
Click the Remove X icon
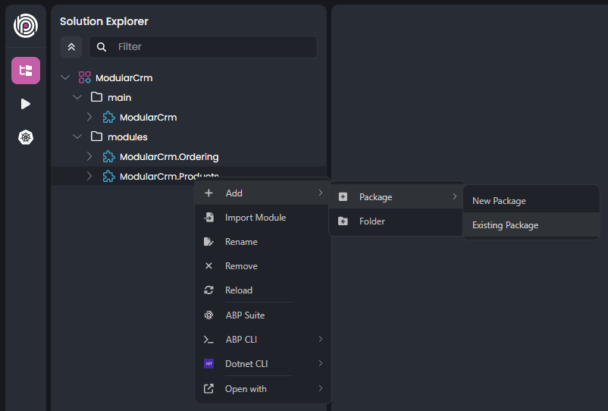pyautogui.click(x=208, y=265)
